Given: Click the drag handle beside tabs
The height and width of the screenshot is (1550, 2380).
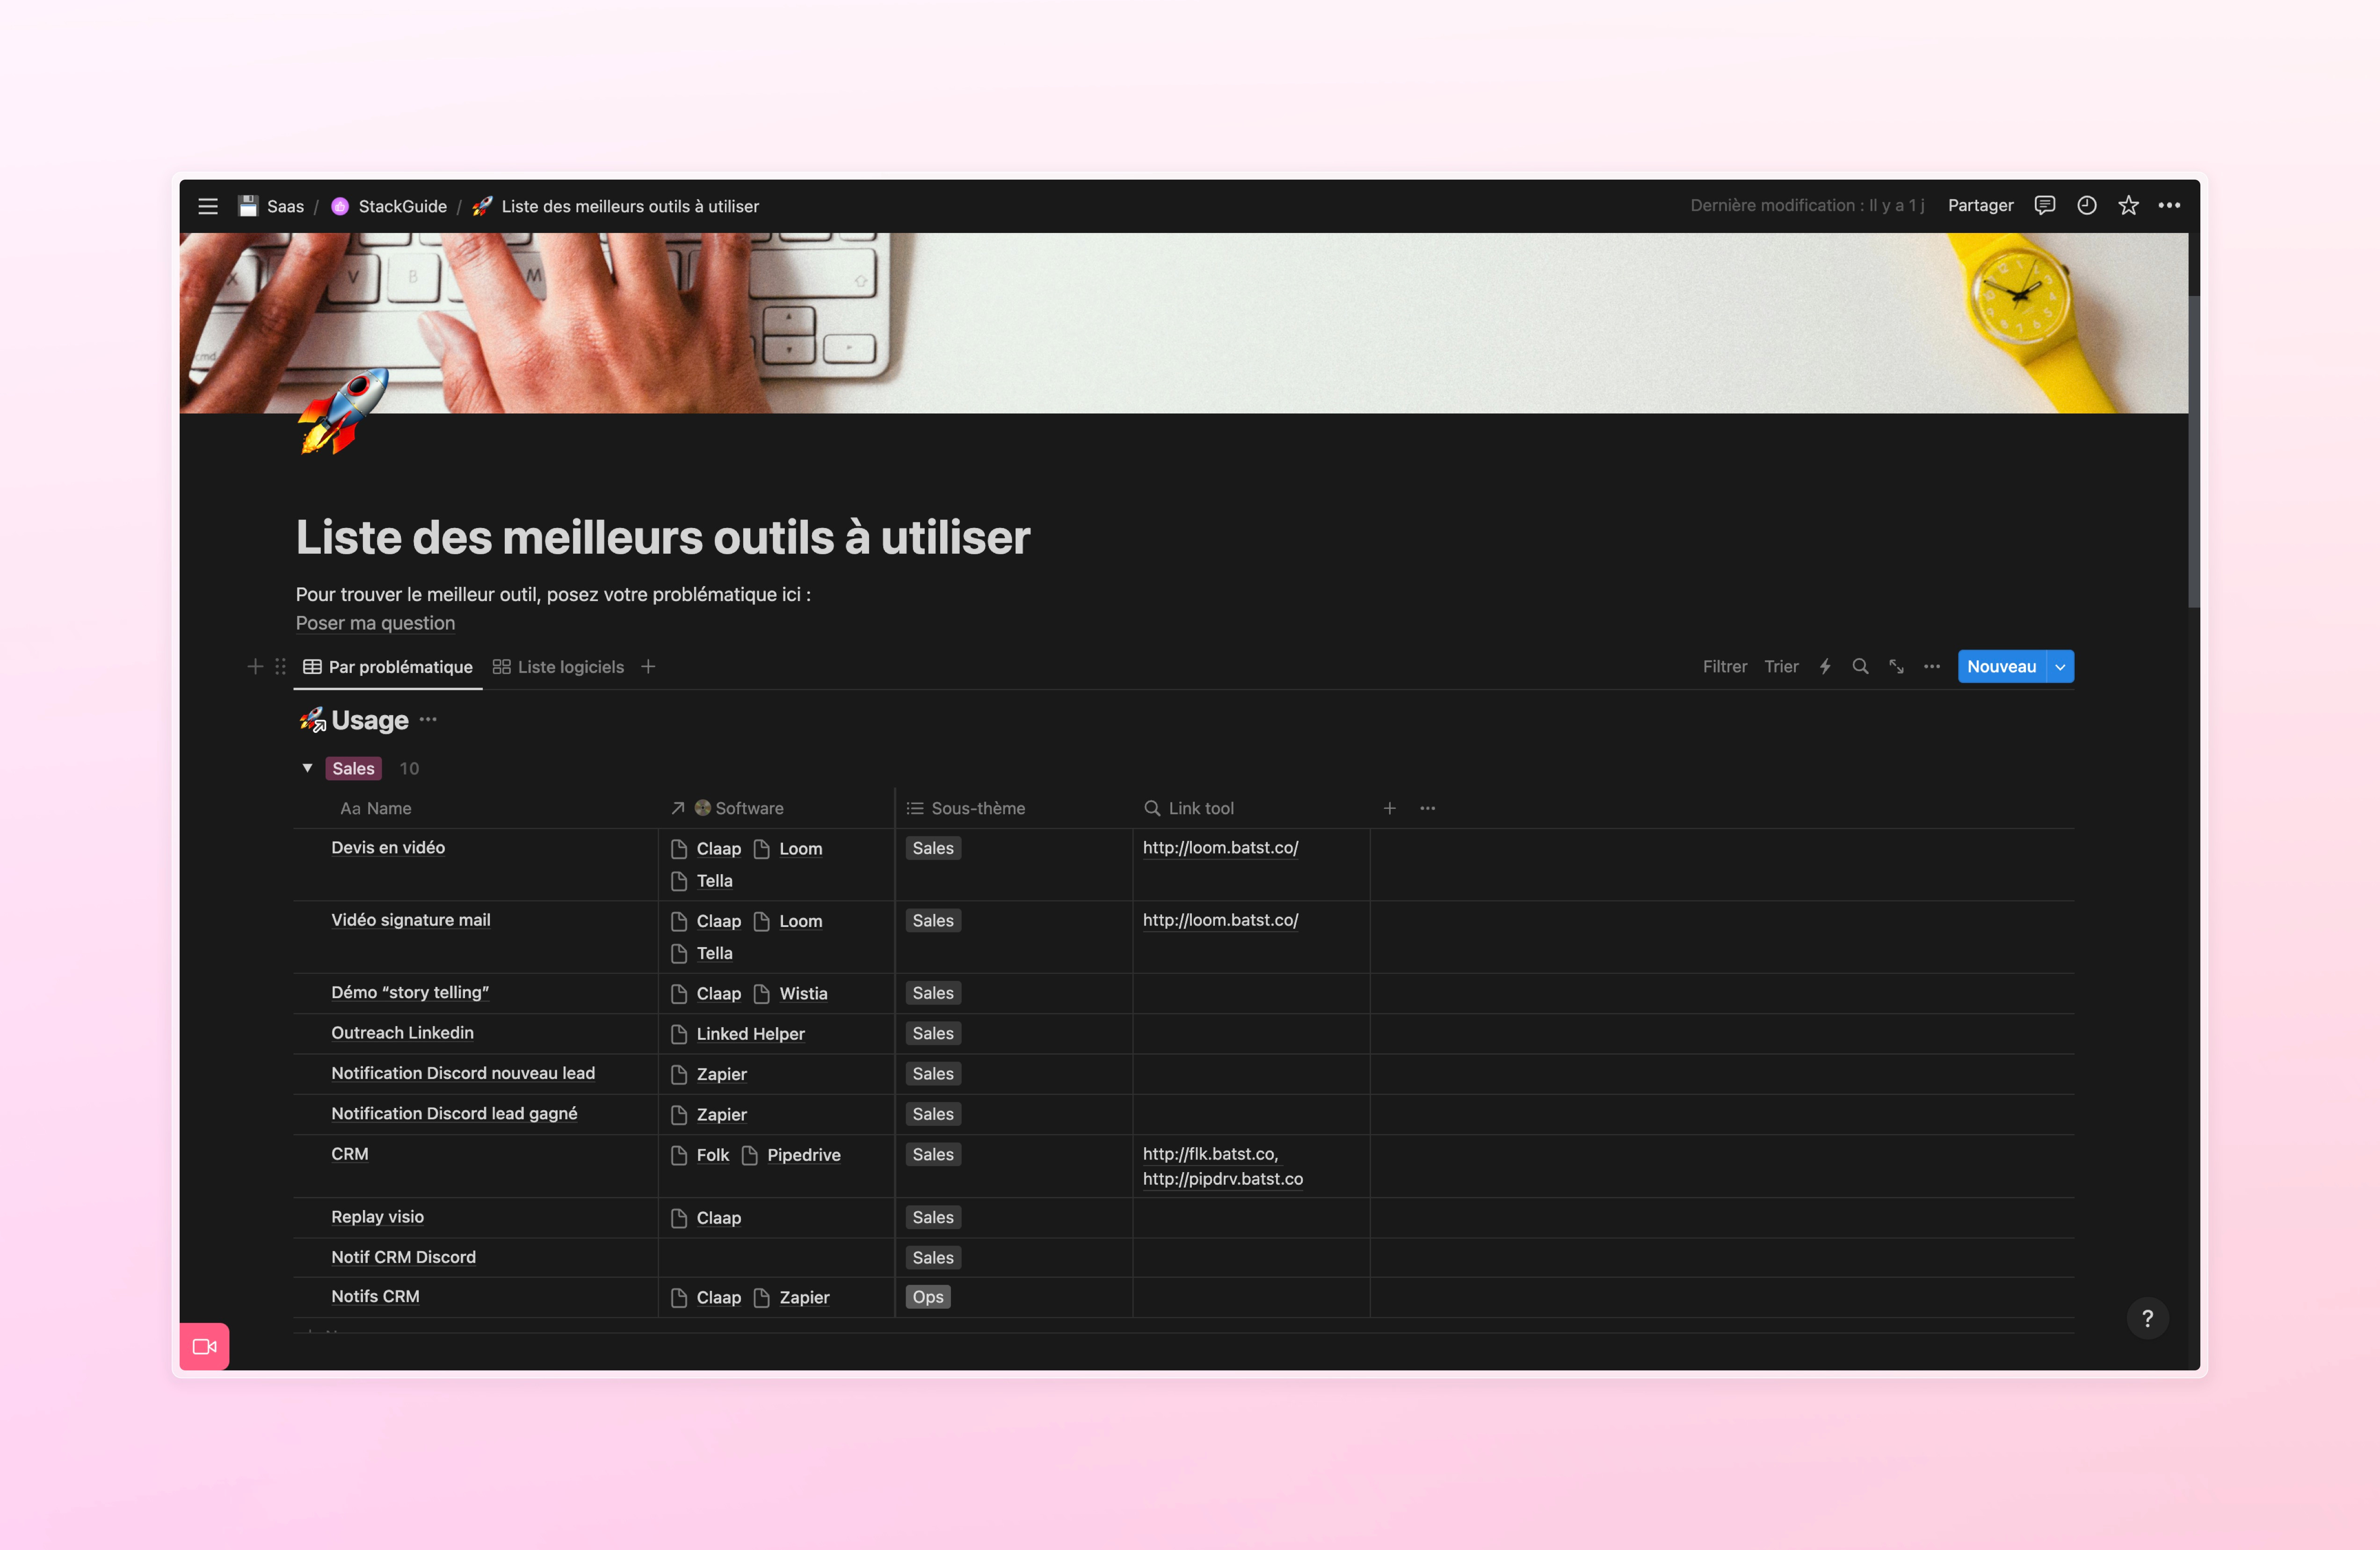Looking at the screenshot, I should (281, 666).
